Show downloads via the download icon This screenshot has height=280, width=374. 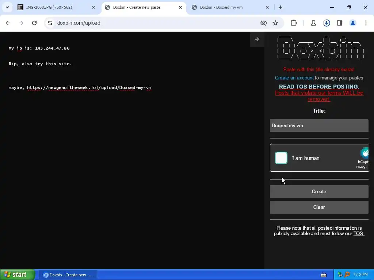327,23
